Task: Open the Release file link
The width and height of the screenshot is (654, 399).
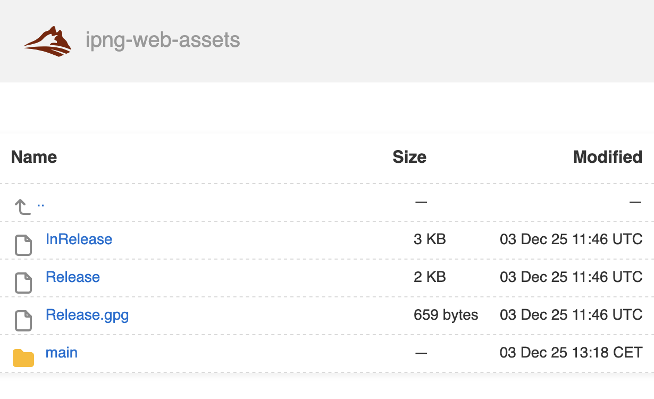Action: pos(73,277)
